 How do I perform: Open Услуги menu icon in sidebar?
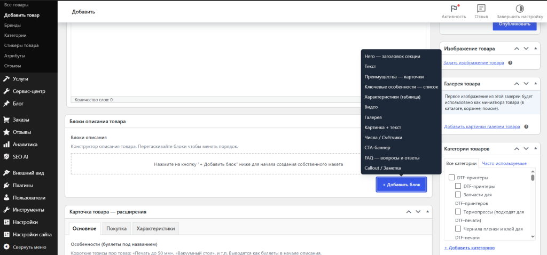[6, 79]
